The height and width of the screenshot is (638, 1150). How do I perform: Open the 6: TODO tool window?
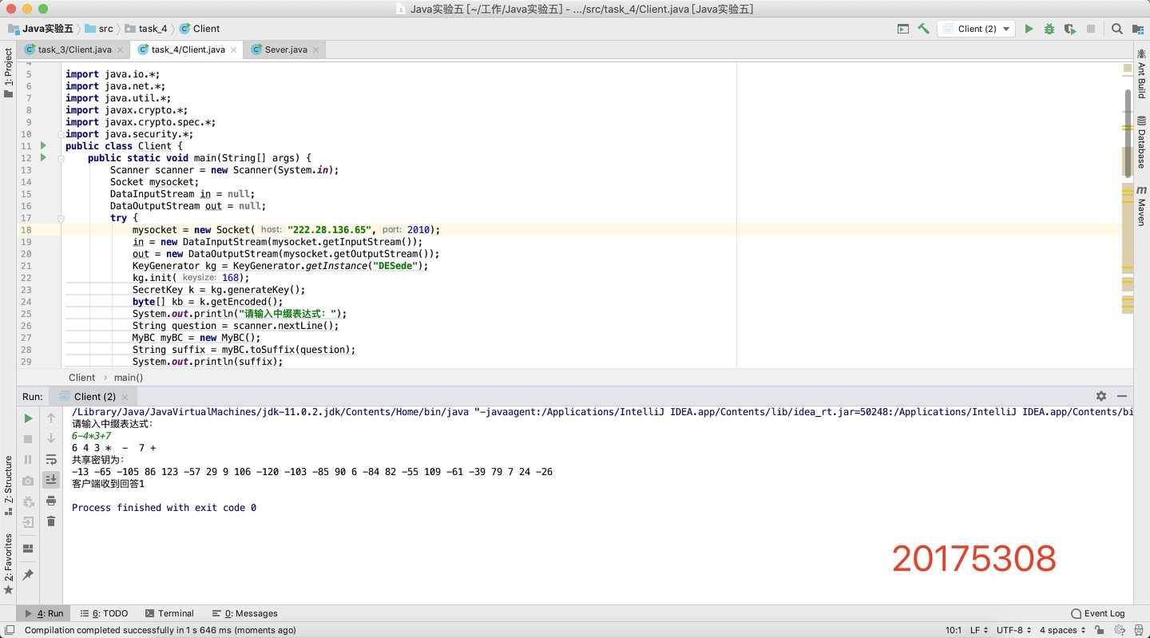(104, 613)
